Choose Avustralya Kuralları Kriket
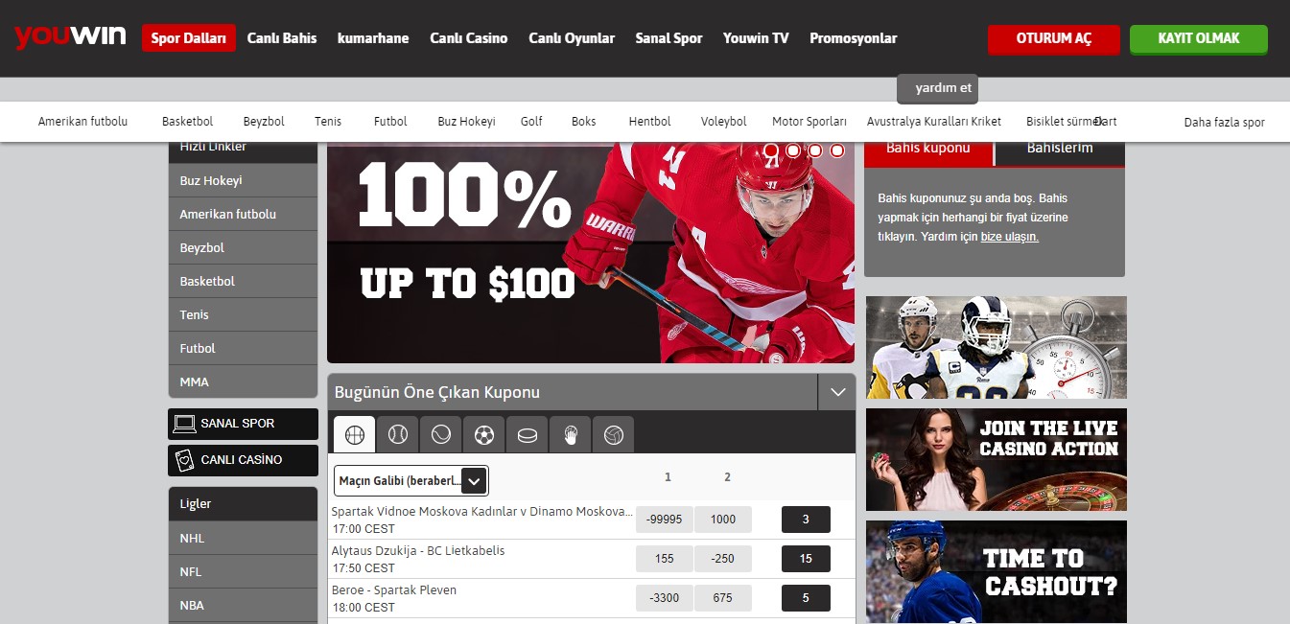 click(x=934, y=122)
